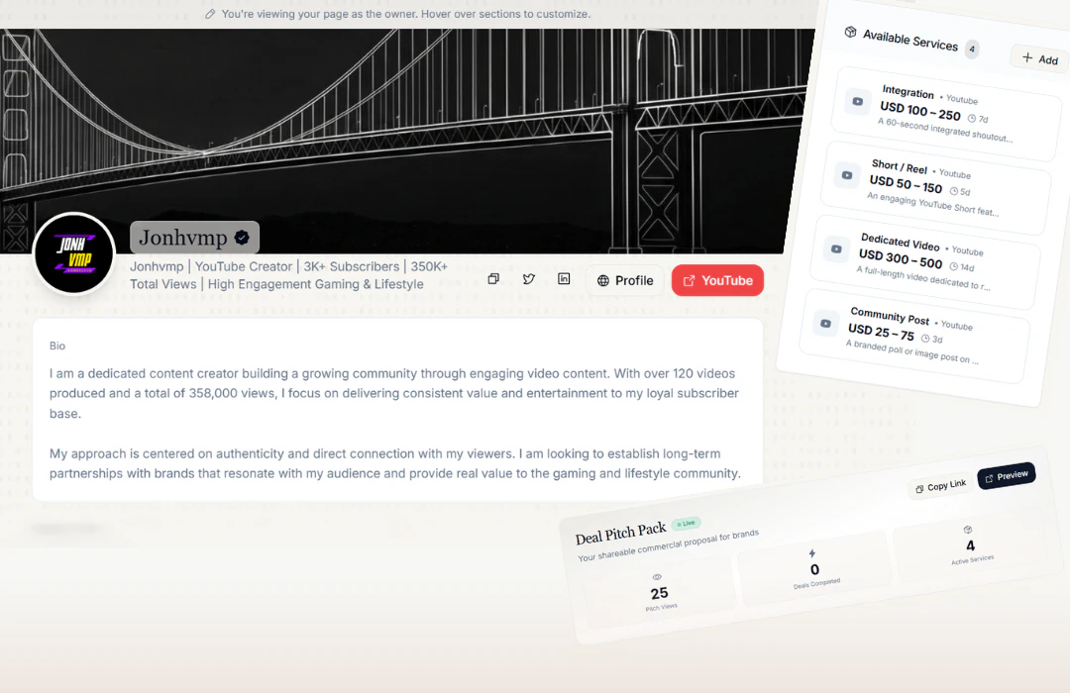Click the copy-profile duplicate icon near social links
The width and height of the screenshot is (1070, 693).
(x=493, y=279)
